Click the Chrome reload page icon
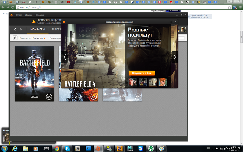243x152 pixels. point(13,7)
